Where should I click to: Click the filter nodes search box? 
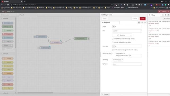8,15
